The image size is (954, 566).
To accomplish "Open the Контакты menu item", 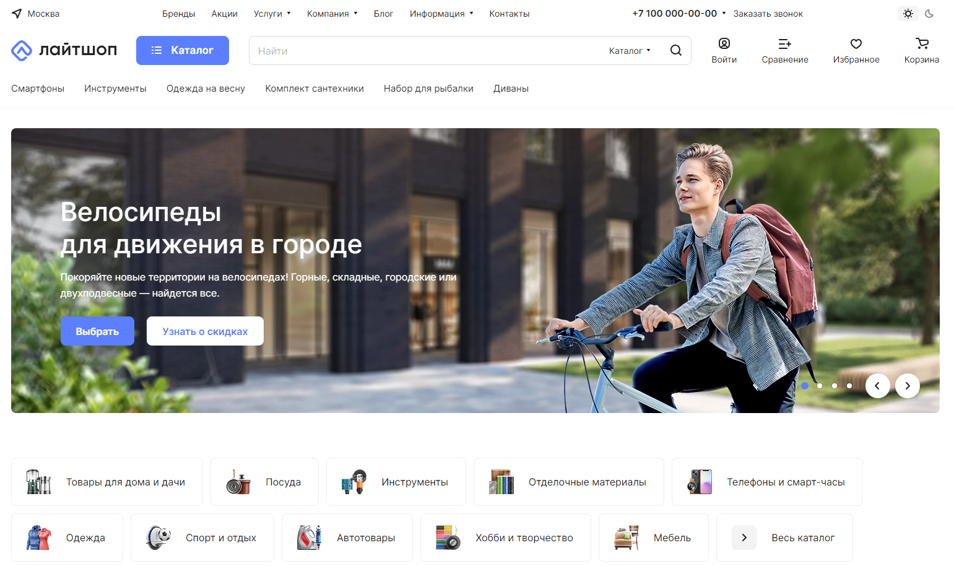I will [x=509, y=14].
